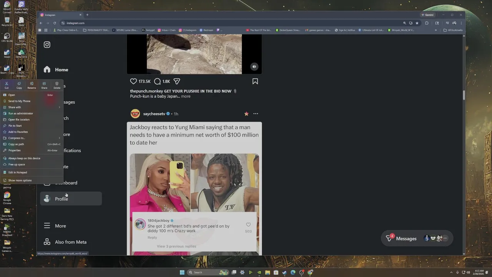Save thepunch.monkey post with bookmark icon
492x277 pixels.
[255, 81]
